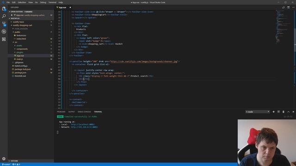The height and width of the screenshot is (166, 296).
Task: Open the Debug view in the activity bar
Action: (4, 31)
